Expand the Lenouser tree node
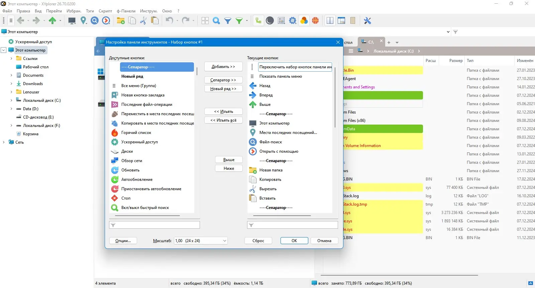 pos(11,92)
